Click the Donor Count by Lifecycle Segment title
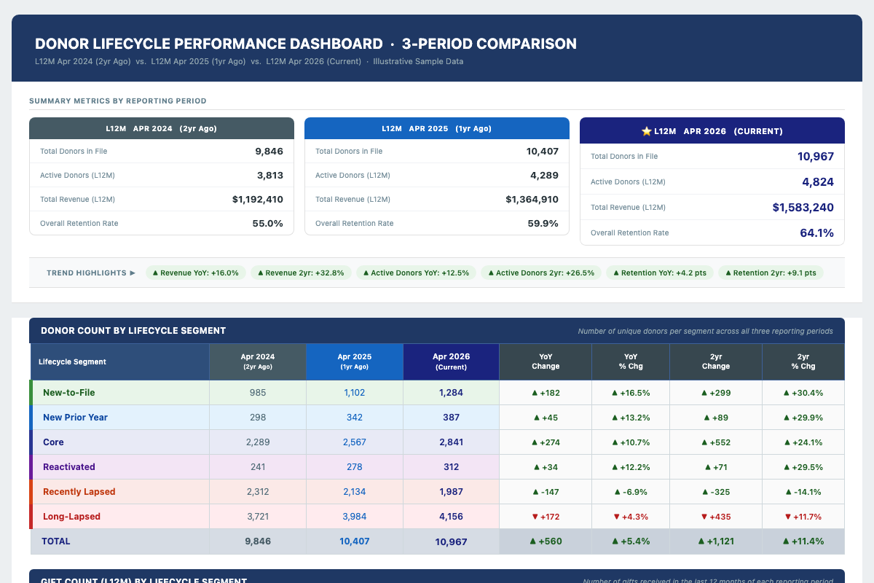Viewport: 874px width, 583px height. click(133, 331)
